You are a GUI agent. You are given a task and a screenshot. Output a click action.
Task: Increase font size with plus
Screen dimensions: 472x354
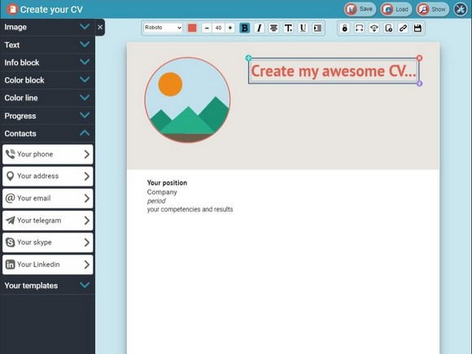(x=230, y=28)
